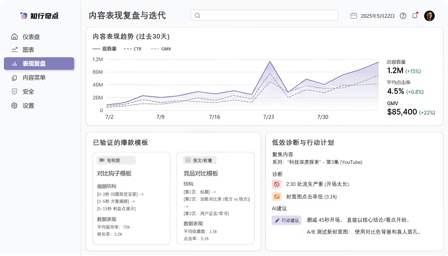Click the 行动建议 button

point(286,220)
